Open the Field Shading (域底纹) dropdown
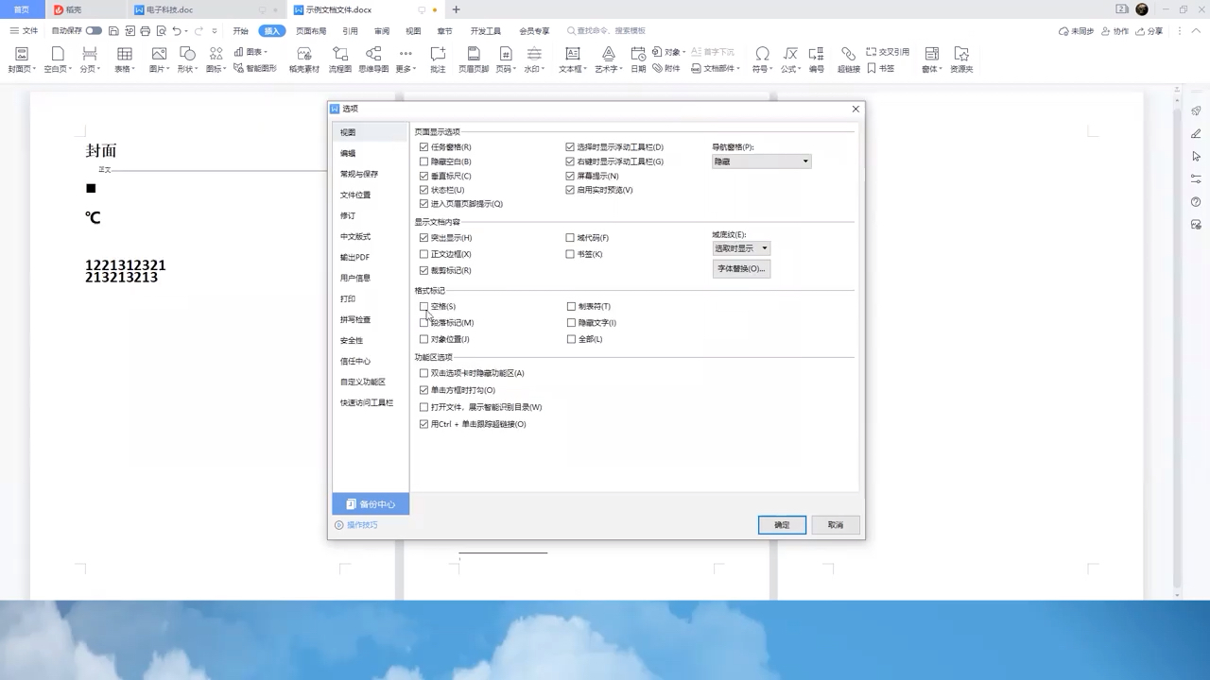Screen dimensions: 1210x680 point(741,248)
